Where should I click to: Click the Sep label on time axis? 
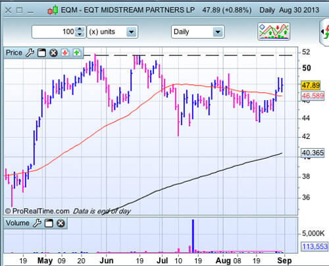(284, 261)
